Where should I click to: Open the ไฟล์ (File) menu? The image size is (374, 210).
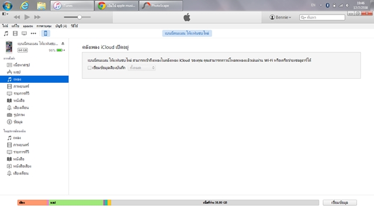[x=5, y=26]
